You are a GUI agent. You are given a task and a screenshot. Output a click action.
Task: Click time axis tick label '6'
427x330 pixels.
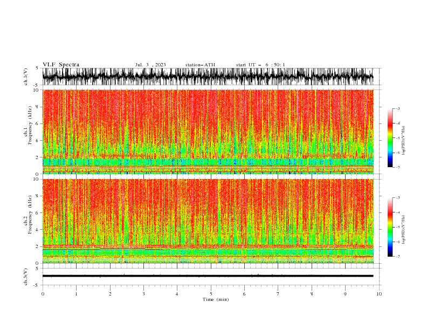point(244,294)
